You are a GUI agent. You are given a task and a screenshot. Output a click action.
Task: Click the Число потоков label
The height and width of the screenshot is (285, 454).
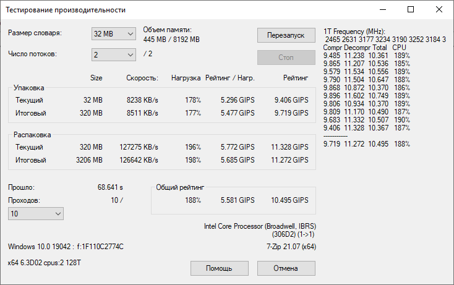[33, 54]
